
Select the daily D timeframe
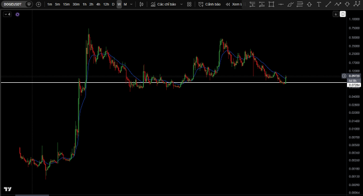113,4
